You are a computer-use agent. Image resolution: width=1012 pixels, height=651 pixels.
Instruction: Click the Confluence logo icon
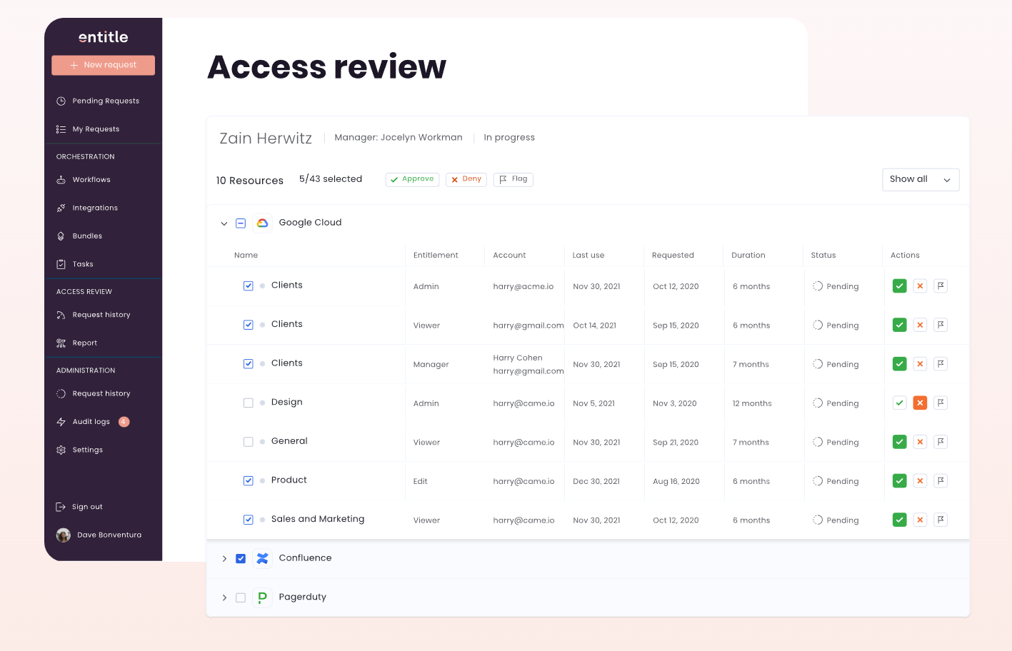pyautogui.click(x=263, y=558)
